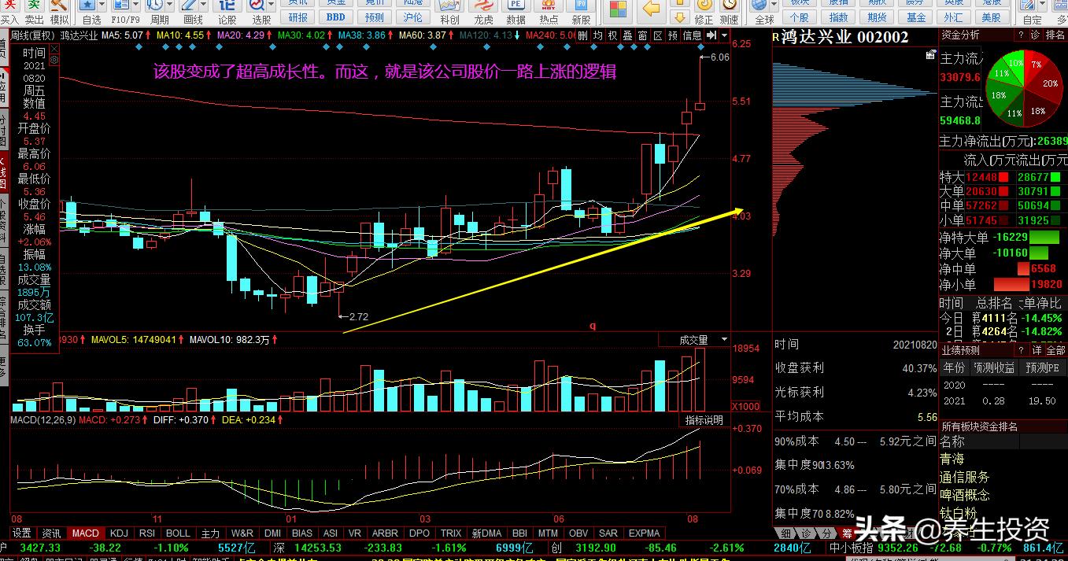Toggle the 叠 overlay option
This screenshot has height=561, width=1068.
click(628, 35)
